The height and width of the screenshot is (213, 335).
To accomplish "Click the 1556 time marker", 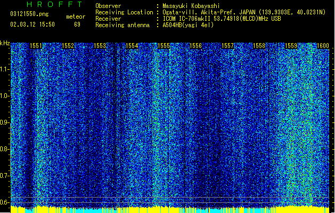I will pos(195,46).
